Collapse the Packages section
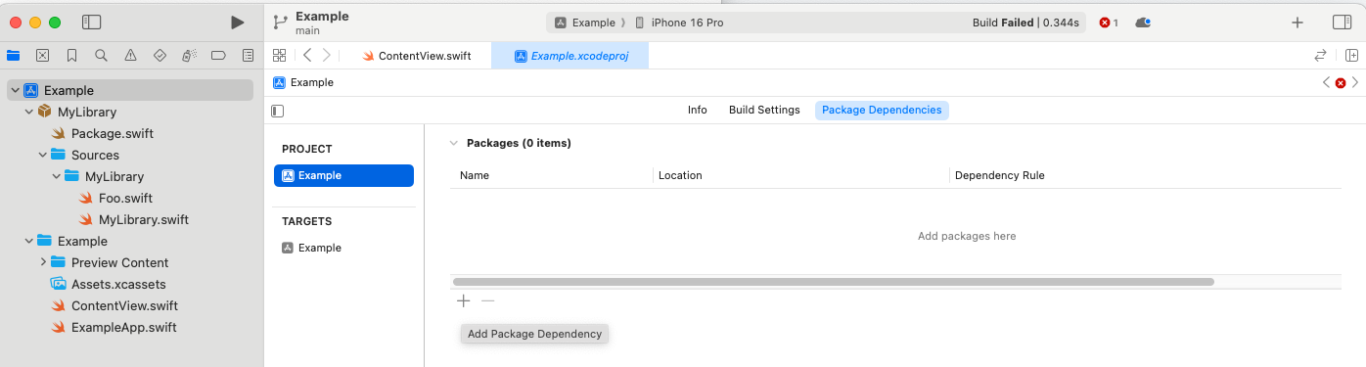This screenshot has height=367, width=1366. point(453,143)
